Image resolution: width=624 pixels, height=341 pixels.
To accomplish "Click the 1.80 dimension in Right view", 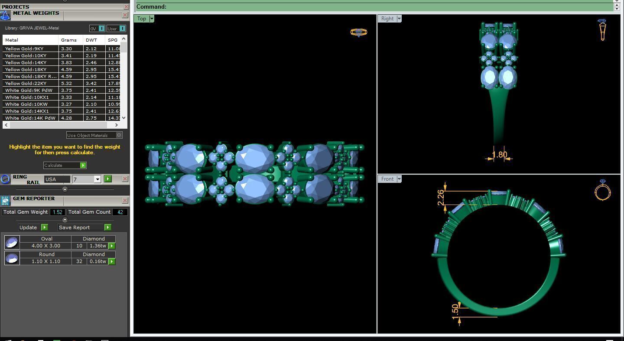I will (x=500, y=155).
